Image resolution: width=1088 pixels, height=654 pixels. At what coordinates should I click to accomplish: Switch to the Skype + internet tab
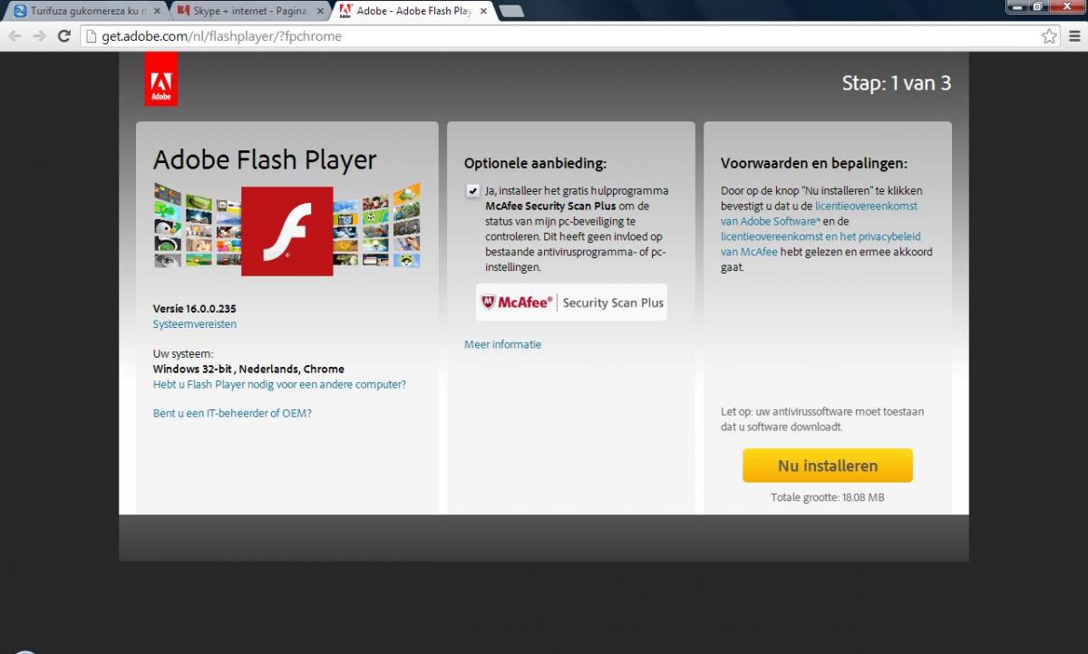249,12
